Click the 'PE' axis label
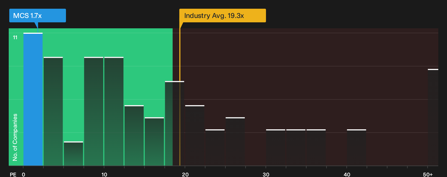Viewport: 447px width, 177px height. pos(13,174)
